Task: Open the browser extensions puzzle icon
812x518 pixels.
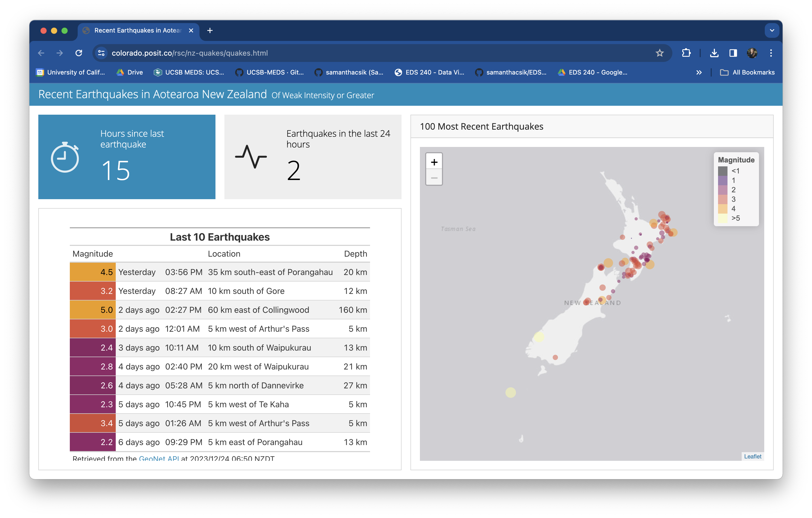Action: tap(686, 53)
